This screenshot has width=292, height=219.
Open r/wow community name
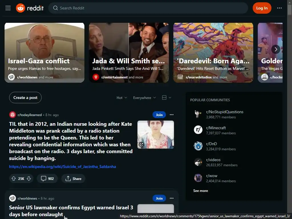point(212,176)
